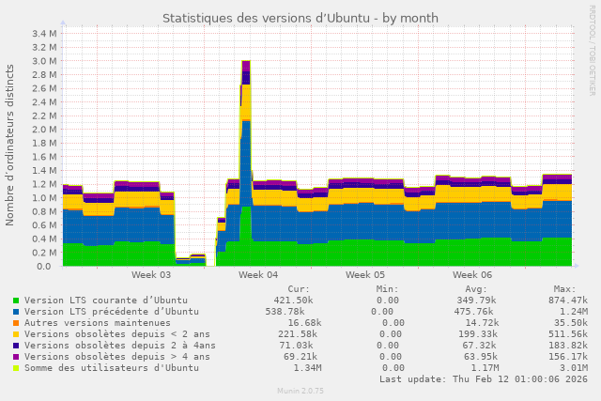This screenshot has width=601, height=401.
Task: Click the 'Week 06' x-axis label
Action: pos(471,275)
